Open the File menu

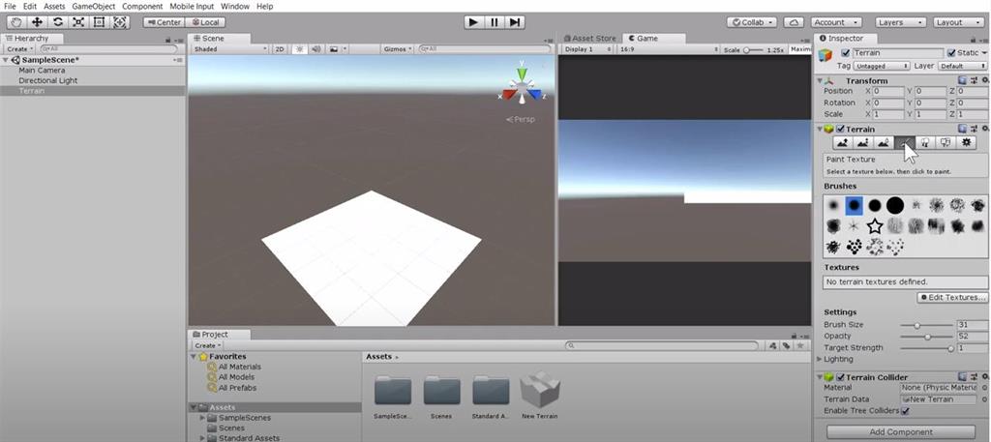coord(10,6)
